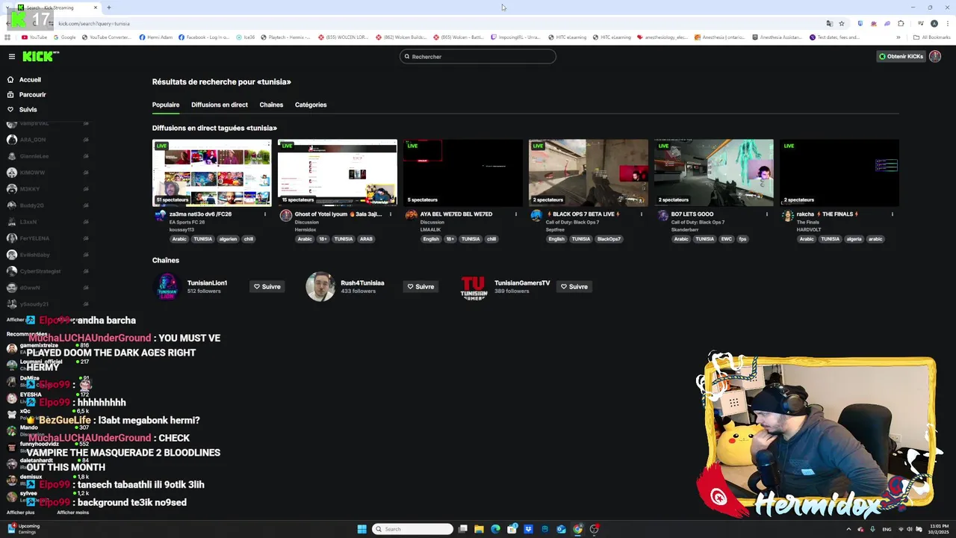Bookmark this page with star icon

click(841, 23)
